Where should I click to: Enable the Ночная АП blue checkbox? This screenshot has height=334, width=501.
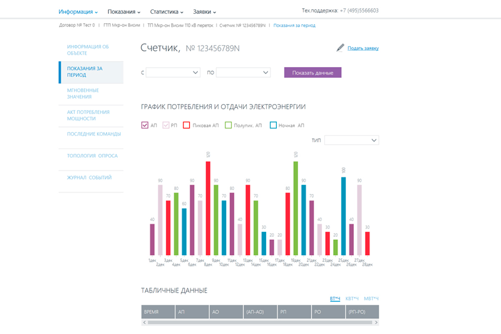pos(273,125)
